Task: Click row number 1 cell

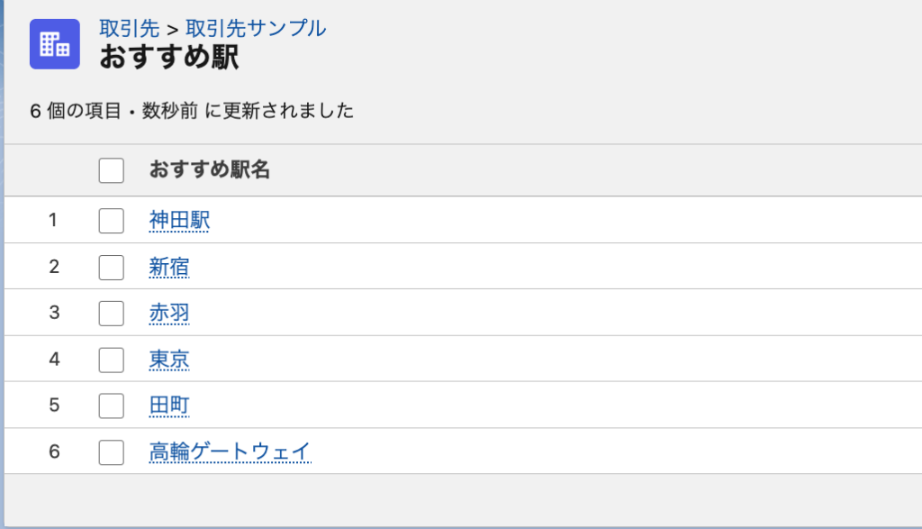Action: pyautogui.click(x=53, y=220)
